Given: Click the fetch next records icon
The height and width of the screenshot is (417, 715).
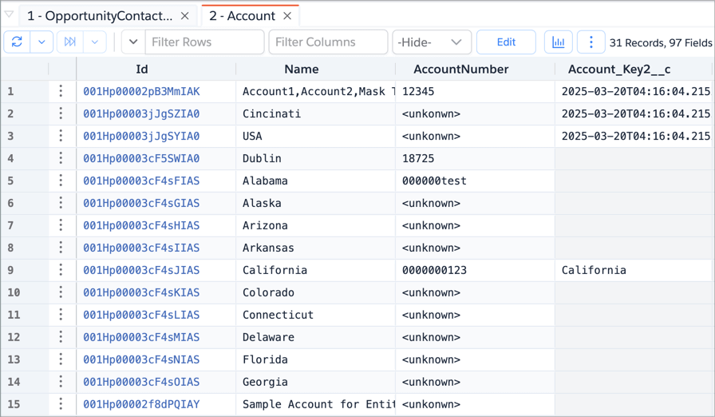Looking at the screenshot, I should [70, 42].
